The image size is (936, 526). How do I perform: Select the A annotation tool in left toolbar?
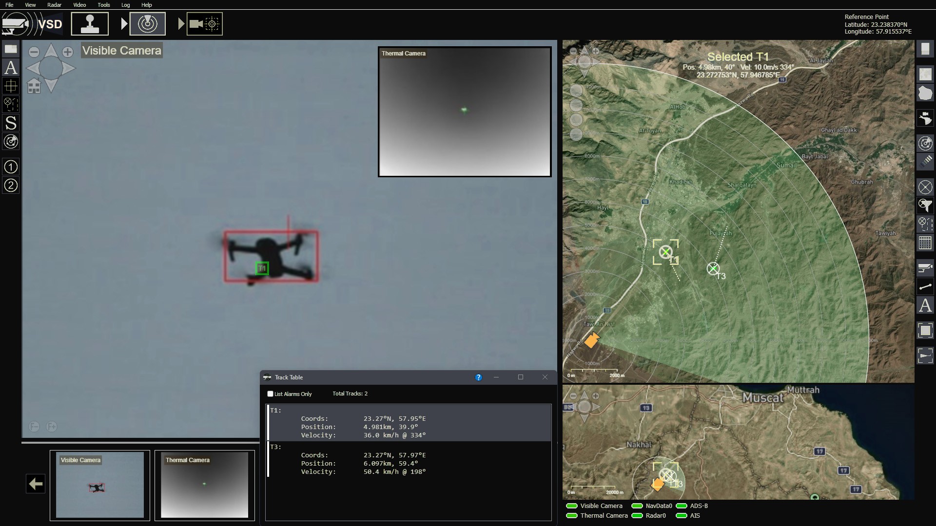[x=10, y=68]
